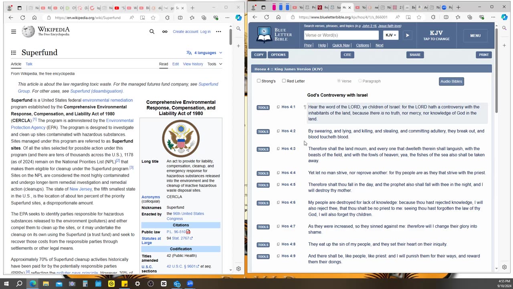This screenshot has width=513, height=289.
Task: Expand the 4 languages dropdown
Action: (x=204, y=53)
